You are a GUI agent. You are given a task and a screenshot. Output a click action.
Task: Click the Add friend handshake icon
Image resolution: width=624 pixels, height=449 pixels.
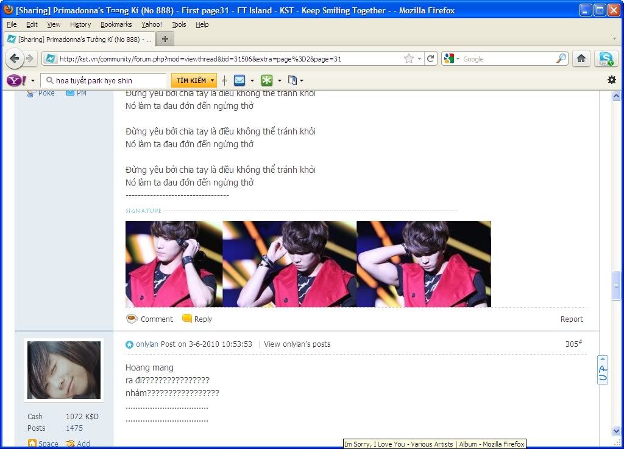71,444
